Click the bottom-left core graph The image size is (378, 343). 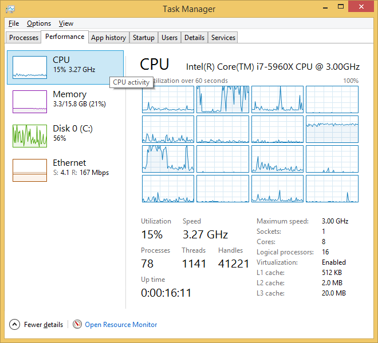[168, 189]
